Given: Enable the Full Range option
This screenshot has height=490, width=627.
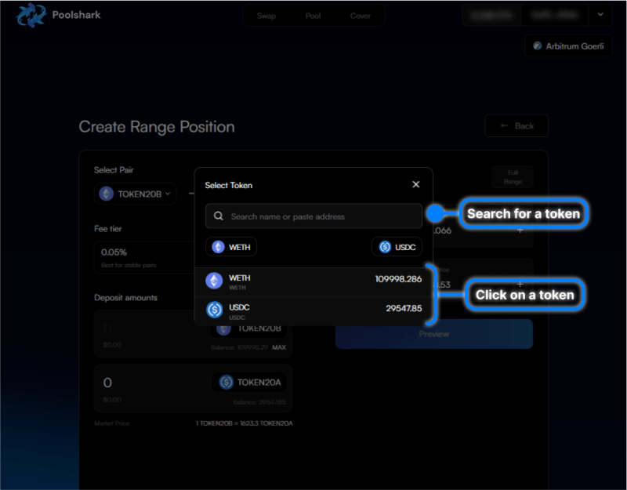Looking at the screenshot, I should point(512,178).
